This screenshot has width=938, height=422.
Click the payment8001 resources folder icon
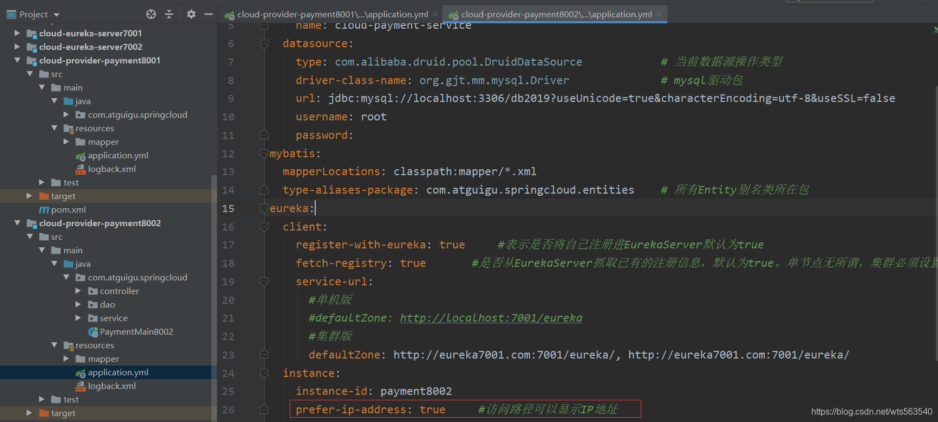[x=68, y=129]
